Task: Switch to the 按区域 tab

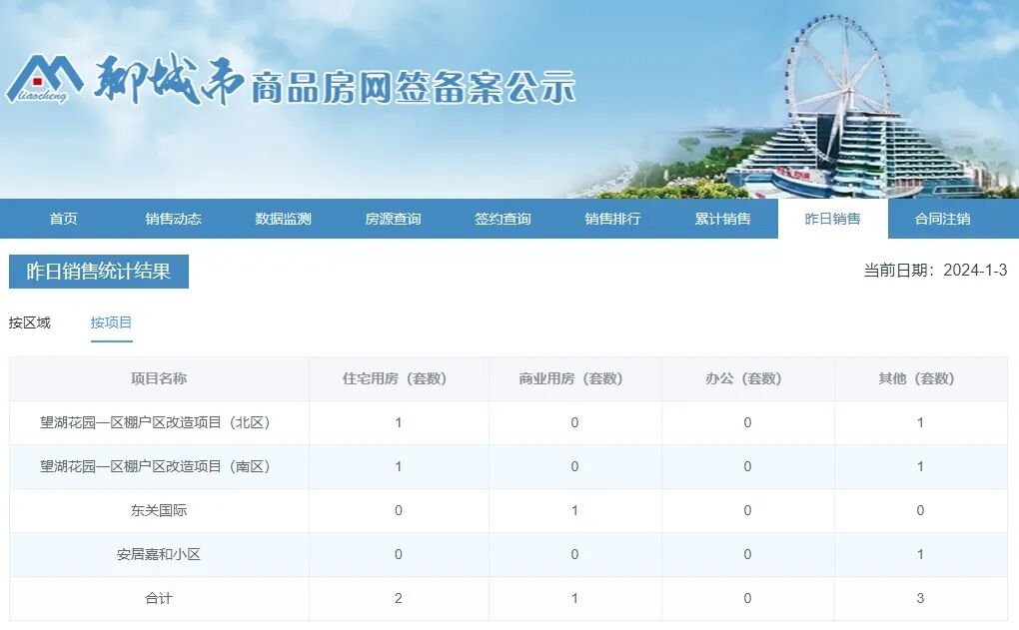Action: coord(31,322)
